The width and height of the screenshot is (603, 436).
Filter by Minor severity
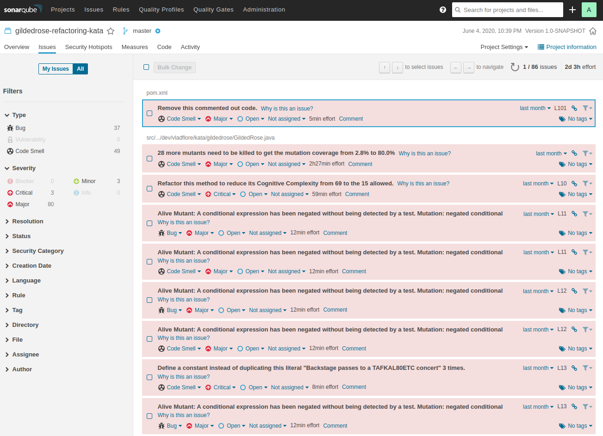(97, 181)
